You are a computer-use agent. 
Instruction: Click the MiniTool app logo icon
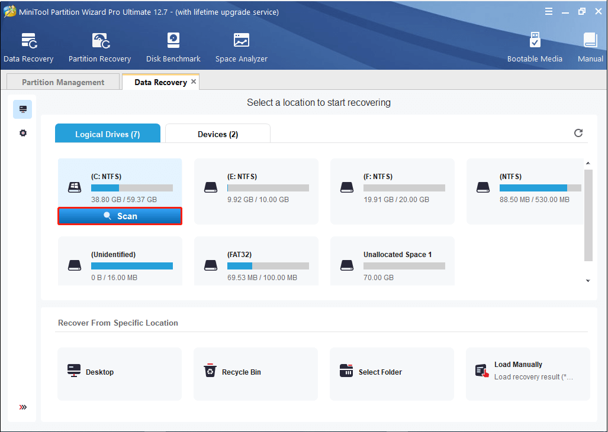coord(9,12)
